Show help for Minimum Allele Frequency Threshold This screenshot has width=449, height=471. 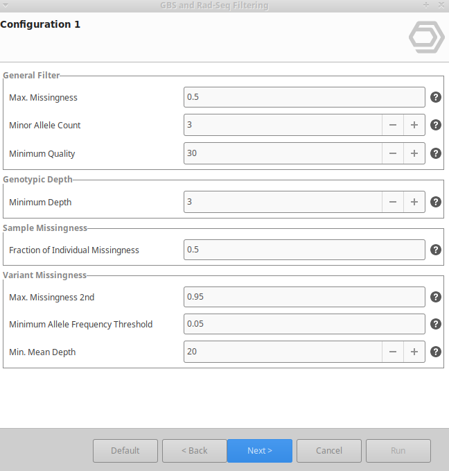coord(436,324)
